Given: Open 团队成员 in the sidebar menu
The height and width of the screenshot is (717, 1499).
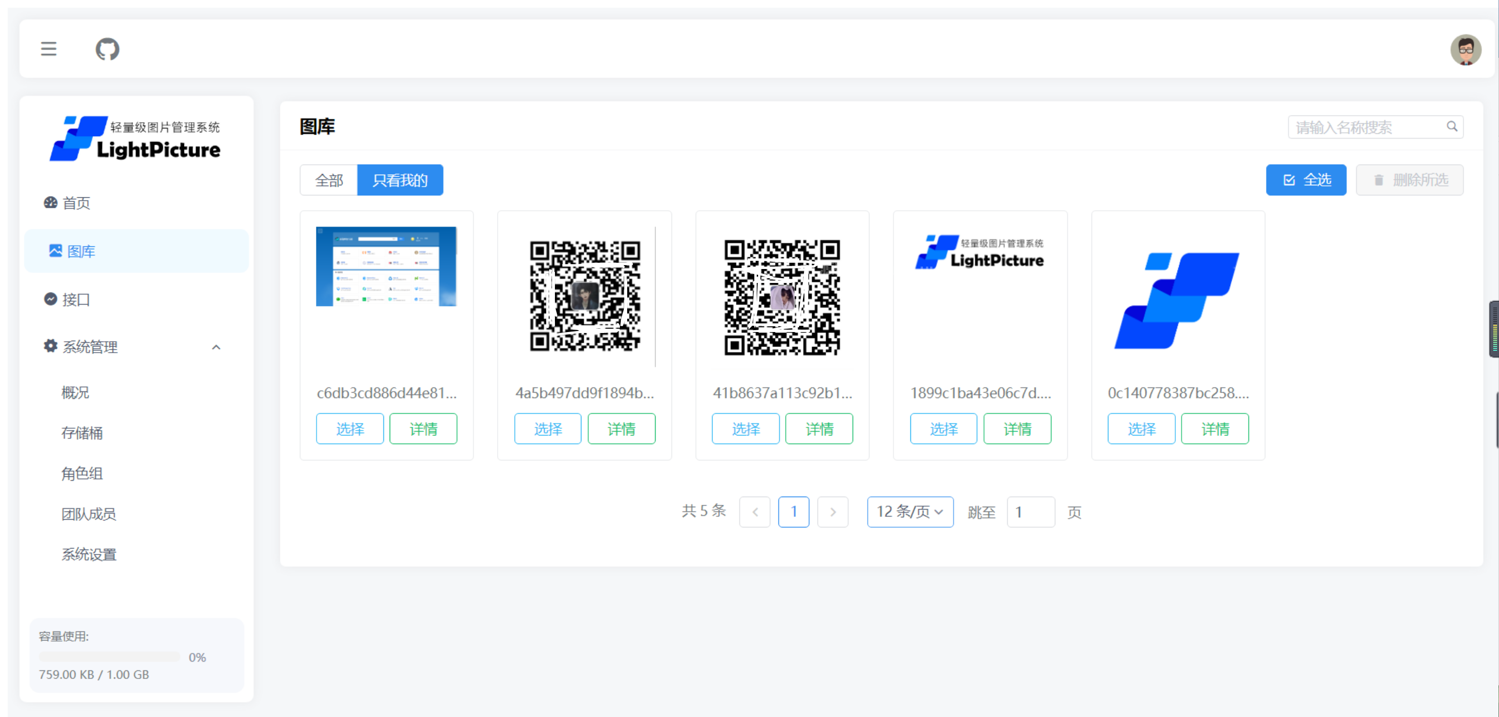Looking at the screenshot, I should coord(89,513).
